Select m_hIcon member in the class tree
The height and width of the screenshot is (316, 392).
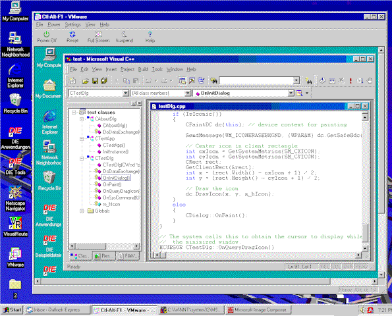111,204
